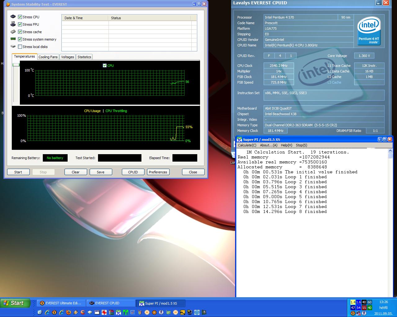Click the Preferences button
Screen dimensions: 397x317
[158, 172]
